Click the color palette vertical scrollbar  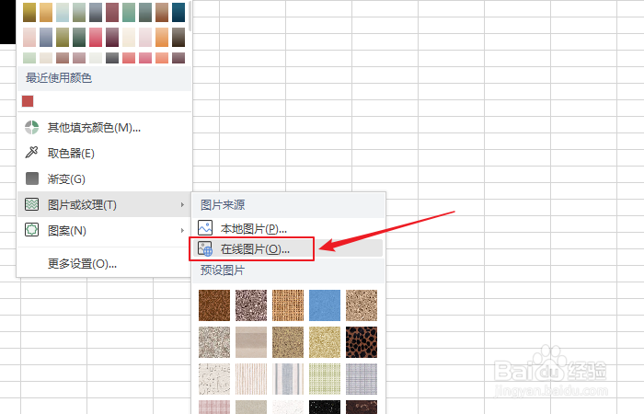(x=190, y=16)
